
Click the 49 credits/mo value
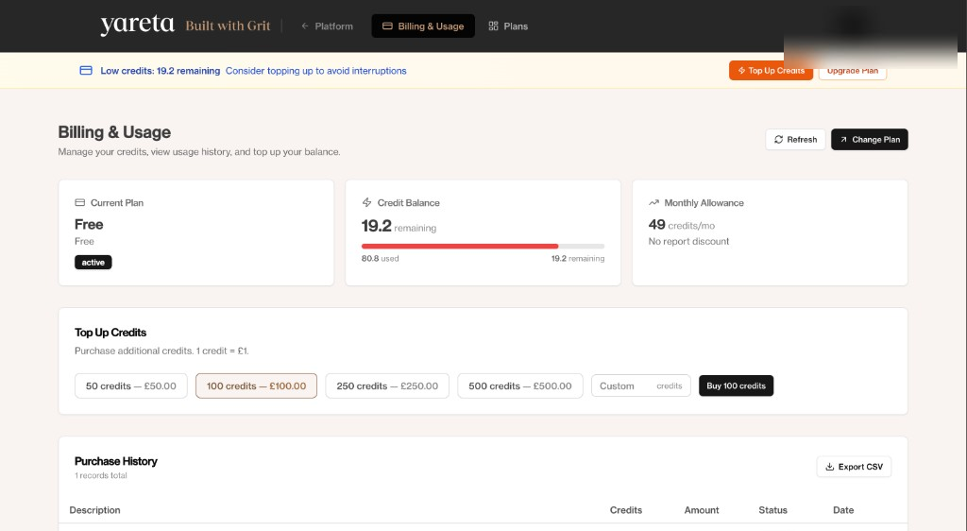682,225
